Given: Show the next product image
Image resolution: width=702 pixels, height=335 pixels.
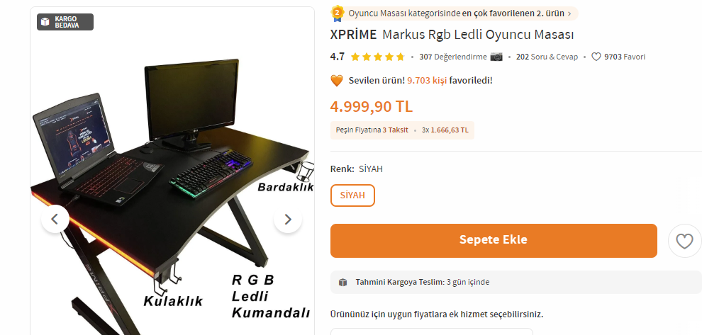Looking at the screenshot, I should point(288,219).
